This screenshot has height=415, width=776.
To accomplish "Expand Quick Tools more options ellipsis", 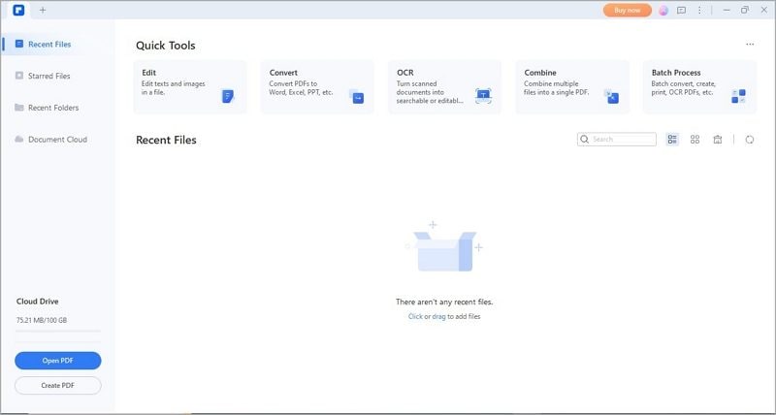I will pyautogui.click(x=750, y=45).
